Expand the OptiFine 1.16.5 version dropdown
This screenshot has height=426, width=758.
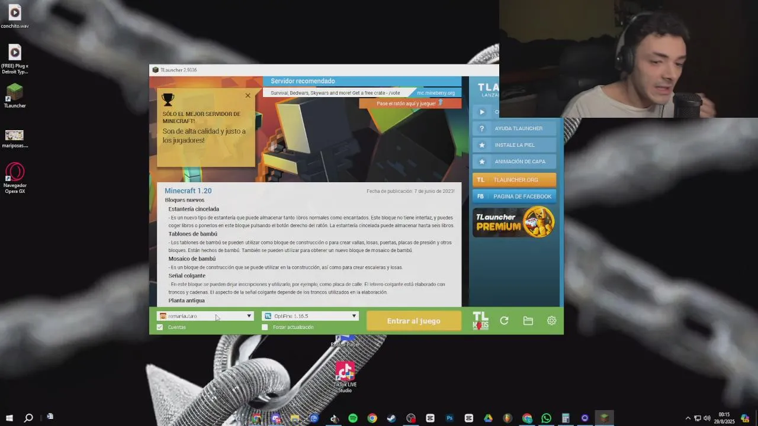coord(310,316)
